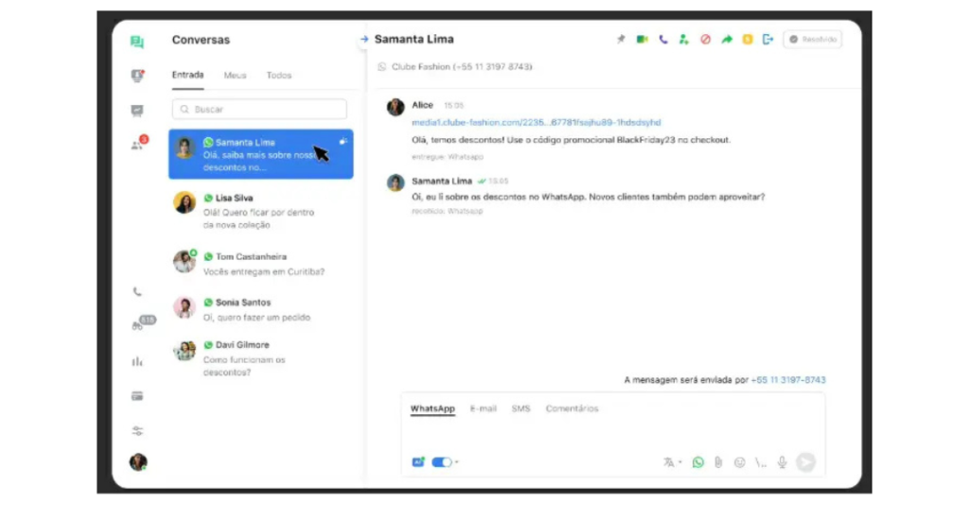Send the message with the send button
The image size is (969, 520).
[805, 462]
